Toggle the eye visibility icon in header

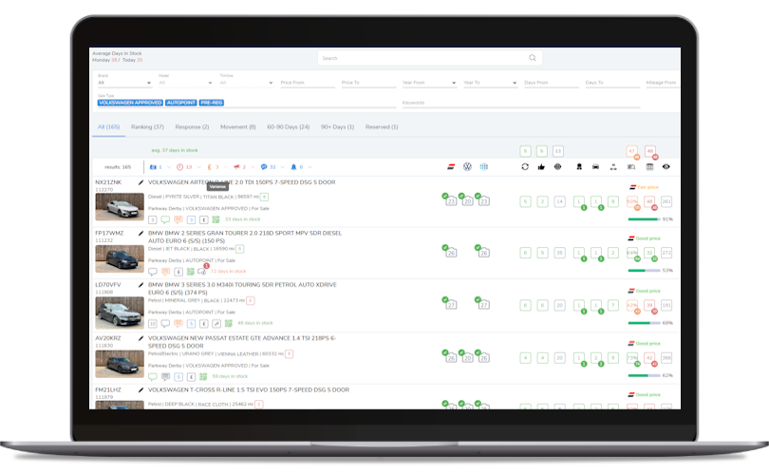pos(666,167)
